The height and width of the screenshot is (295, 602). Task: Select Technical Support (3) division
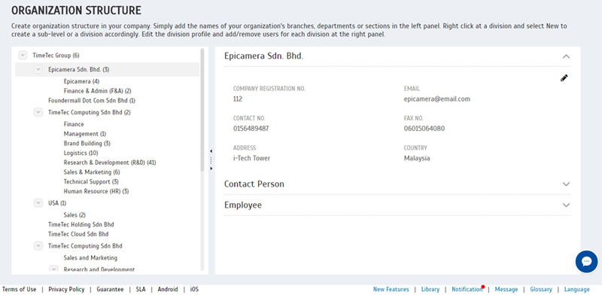click(x=91, y=181)
